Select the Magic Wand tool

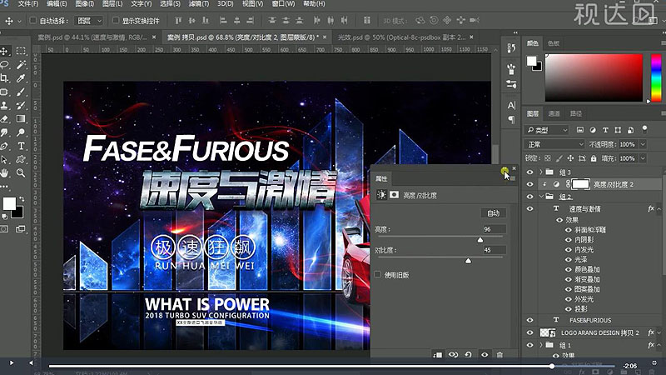tap(20, 65)
